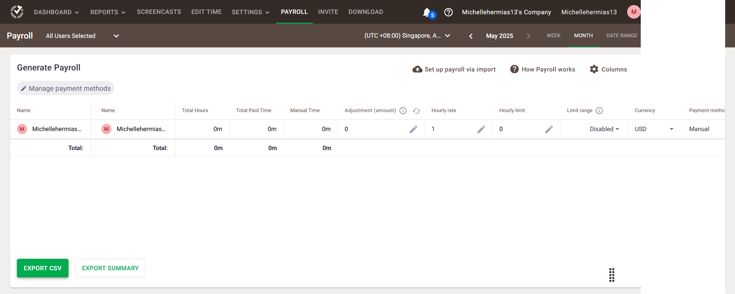Go to previous month arrow

tap(471, 36)
